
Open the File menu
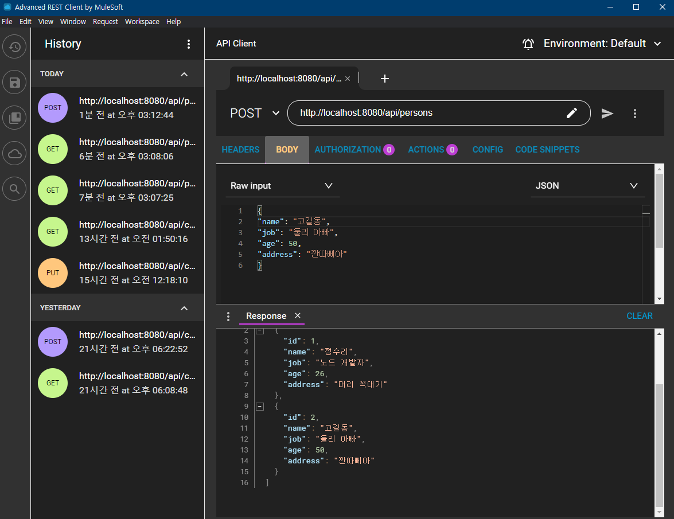pyautogui.click(x=7, y=21)
